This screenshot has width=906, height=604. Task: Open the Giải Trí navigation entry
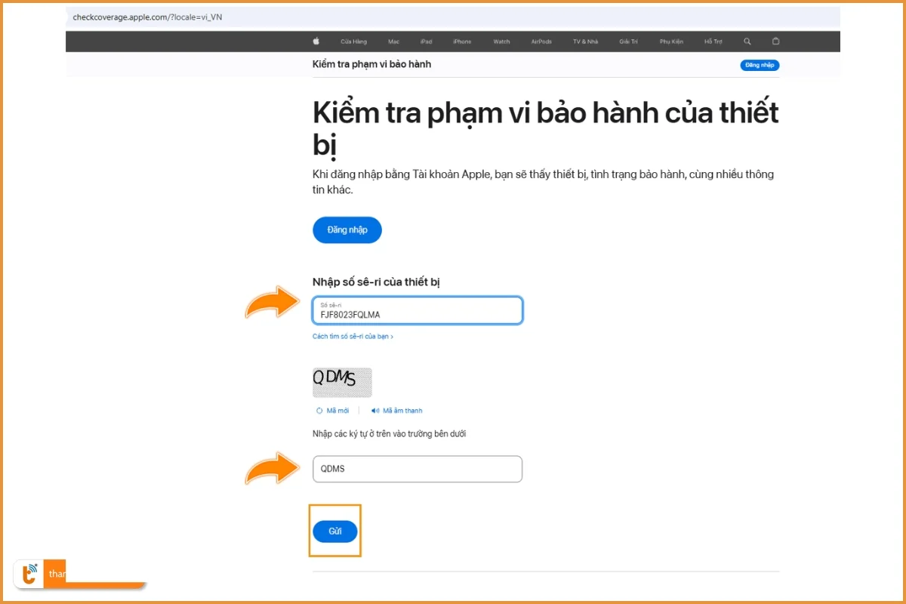coord(628,42)
